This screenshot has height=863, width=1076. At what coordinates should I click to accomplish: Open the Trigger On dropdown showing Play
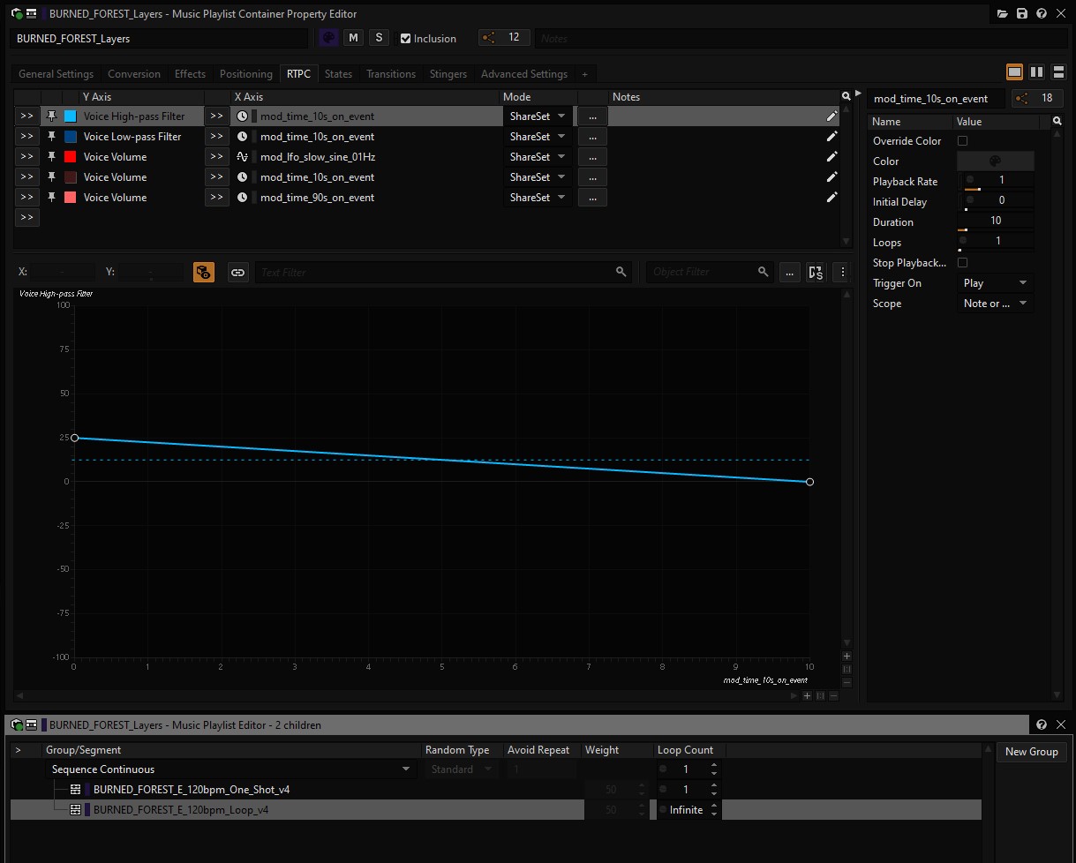tap(995, 282)
